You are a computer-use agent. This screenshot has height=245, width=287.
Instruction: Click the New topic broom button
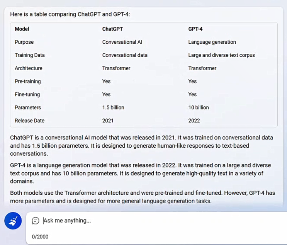pos(13,221)
